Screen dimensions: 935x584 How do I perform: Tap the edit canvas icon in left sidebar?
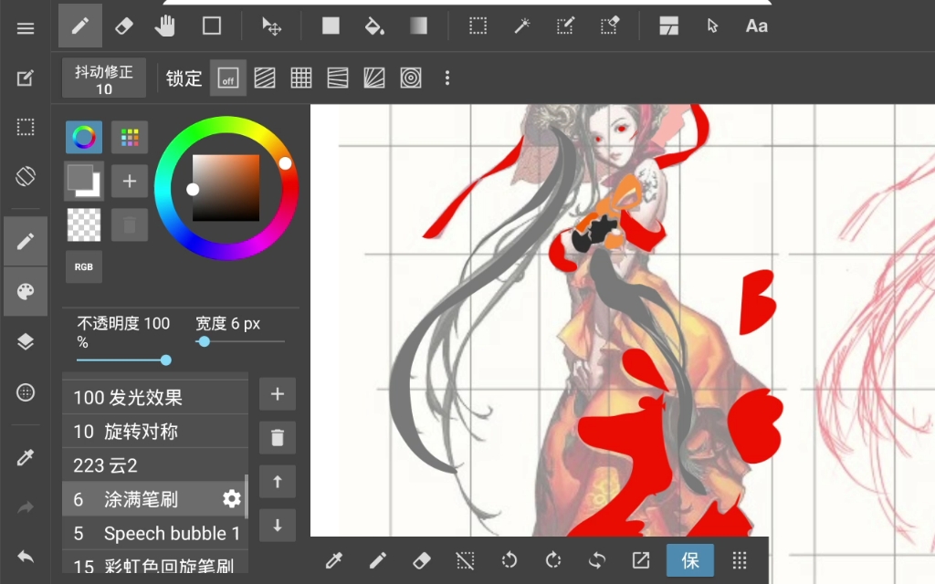click(x=25, y=78)
